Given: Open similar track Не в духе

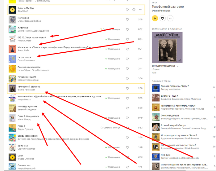Looking at the screenshot, I should [166, 155].
